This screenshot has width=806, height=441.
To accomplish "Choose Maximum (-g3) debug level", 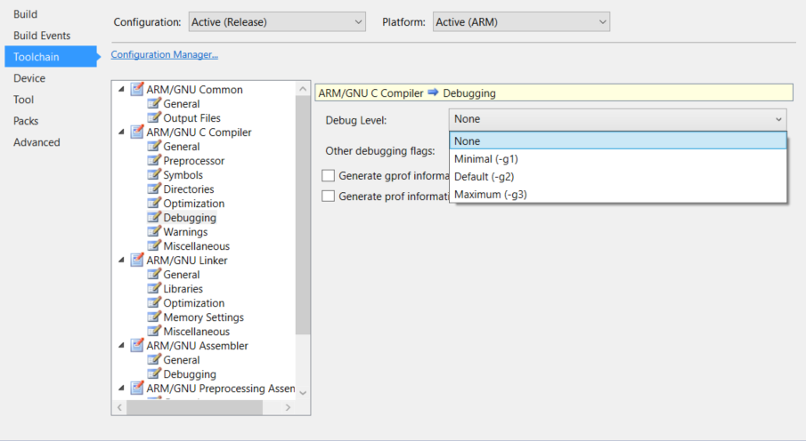I will pos(491,194).
